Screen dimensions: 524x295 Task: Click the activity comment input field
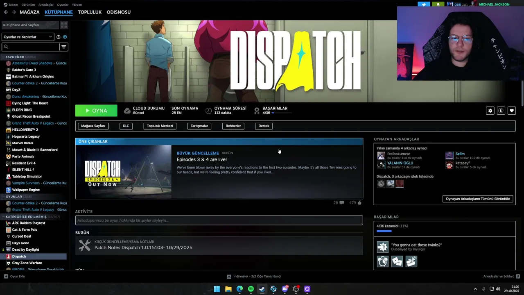219,220
